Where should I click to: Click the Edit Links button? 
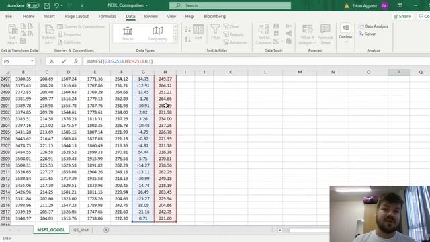69,42
